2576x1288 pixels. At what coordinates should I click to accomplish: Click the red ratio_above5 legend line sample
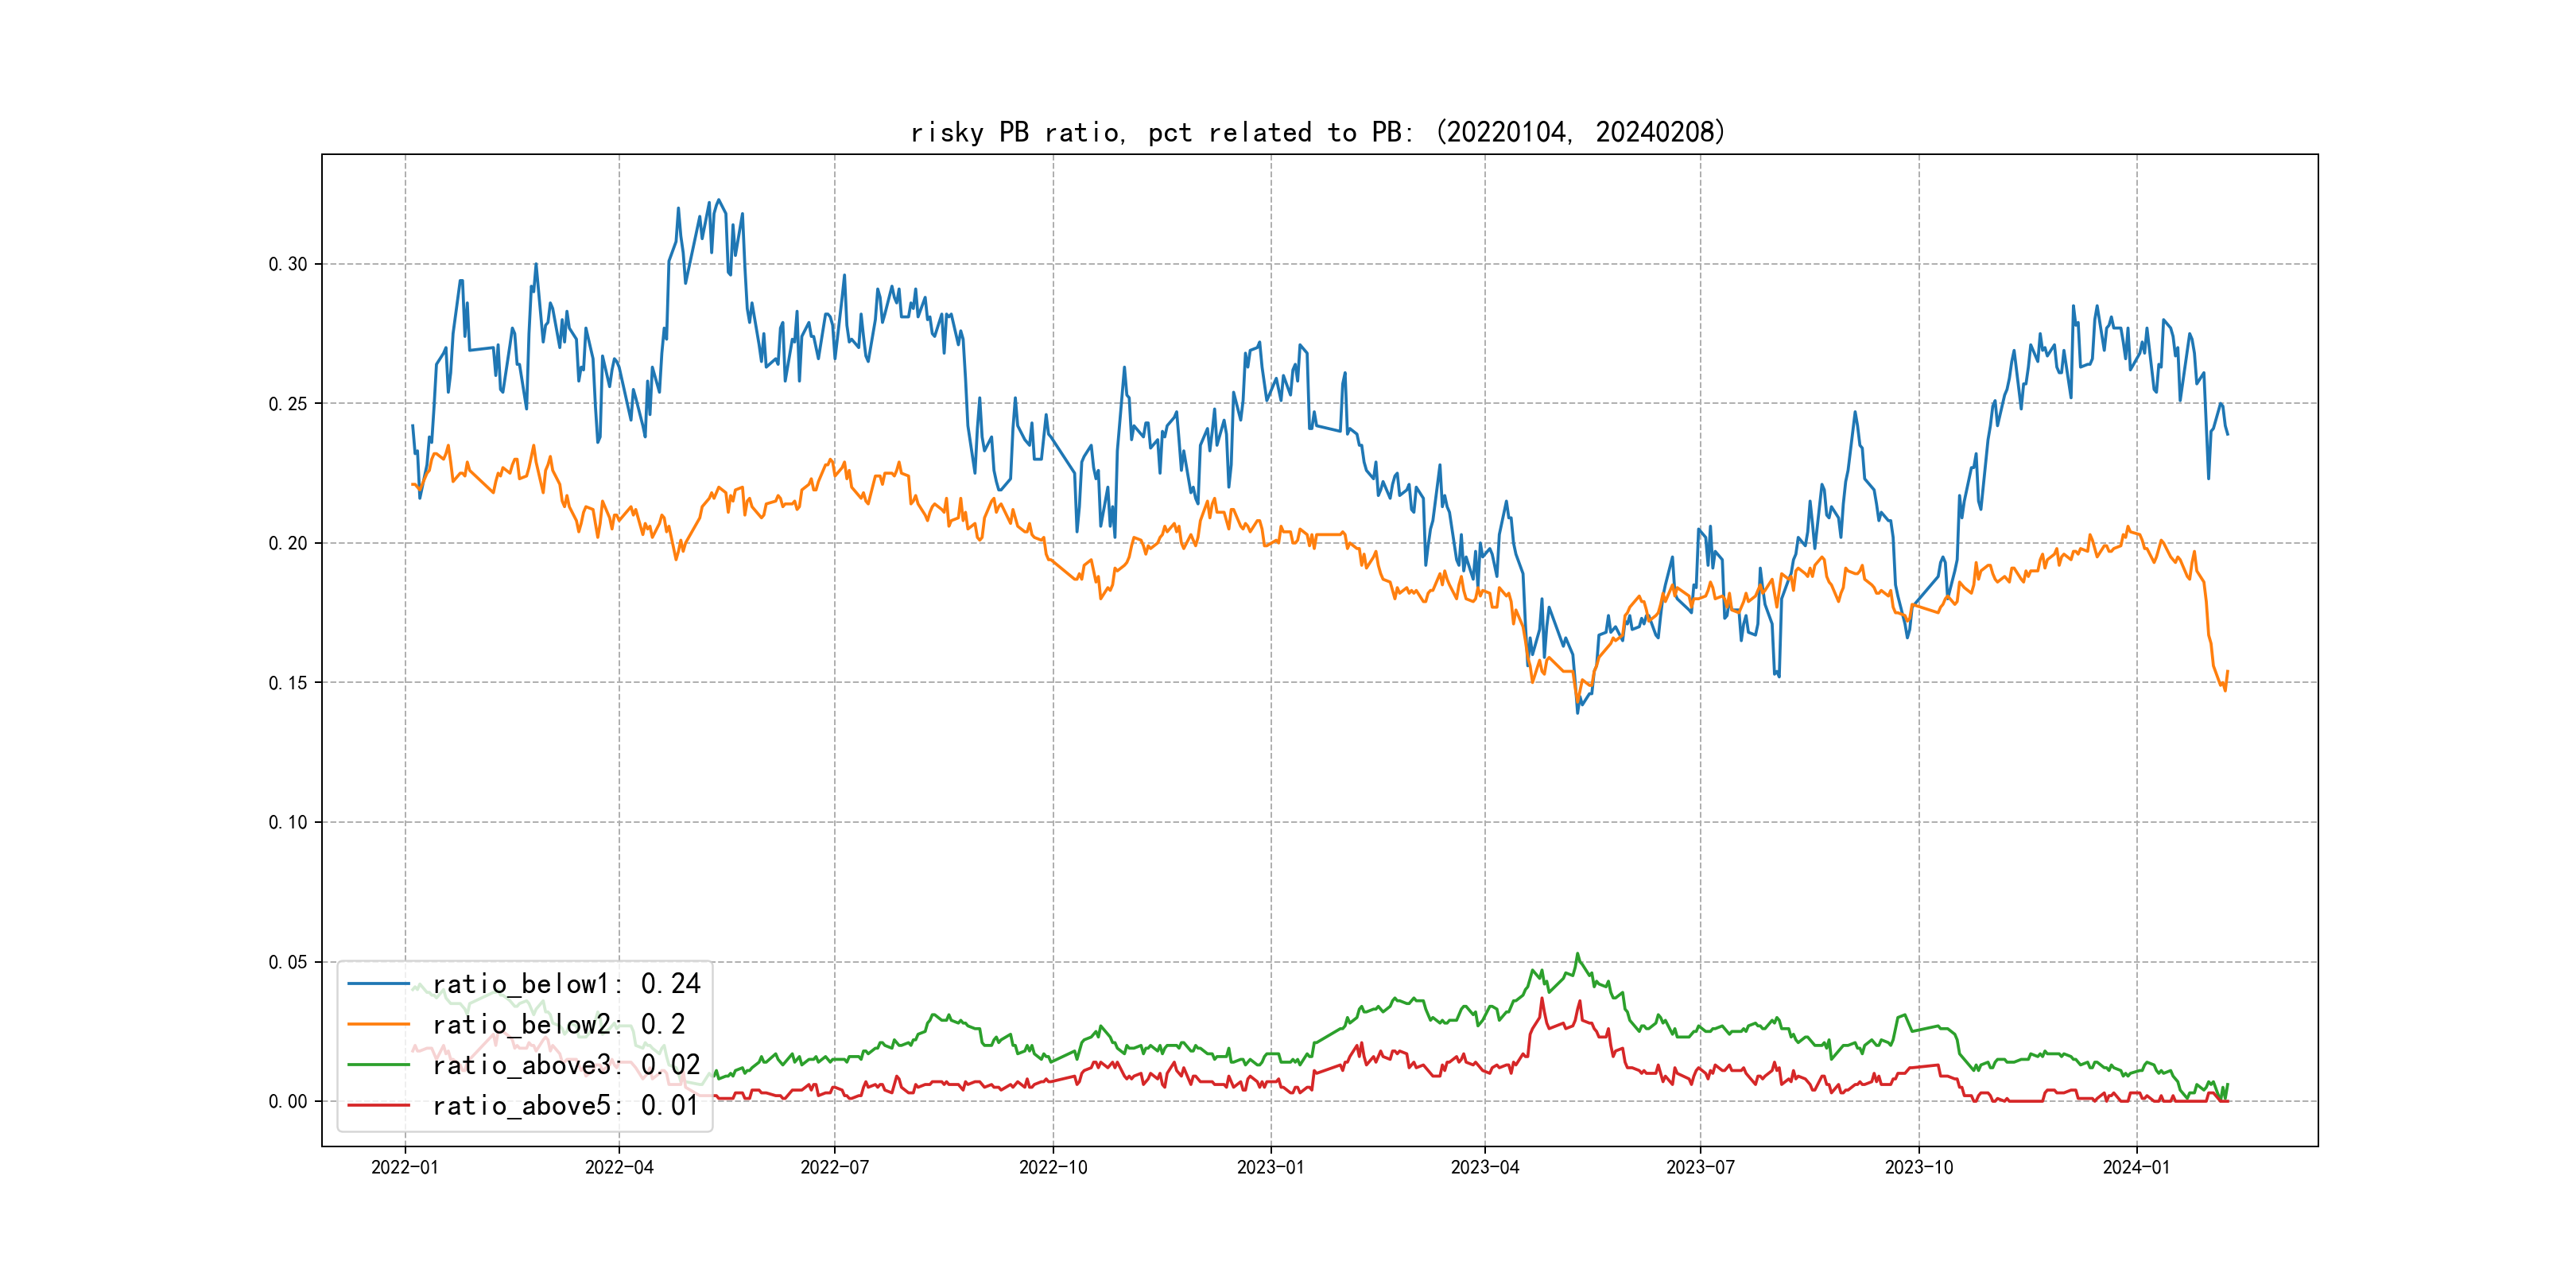[x=378, y=1105]
